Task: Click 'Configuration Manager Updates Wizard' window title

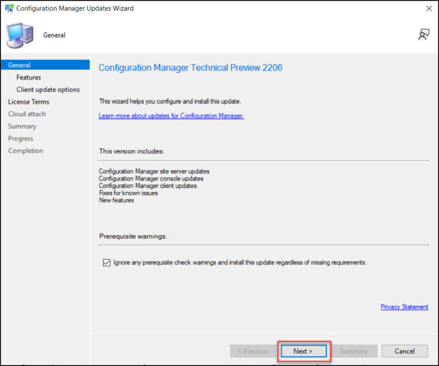Action: coord(75,9)
